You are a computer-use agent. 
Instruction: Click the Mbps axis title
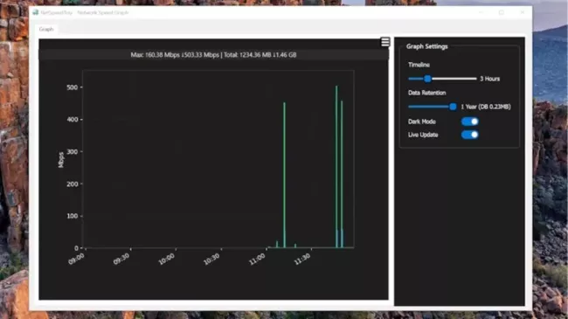(61, 160)
